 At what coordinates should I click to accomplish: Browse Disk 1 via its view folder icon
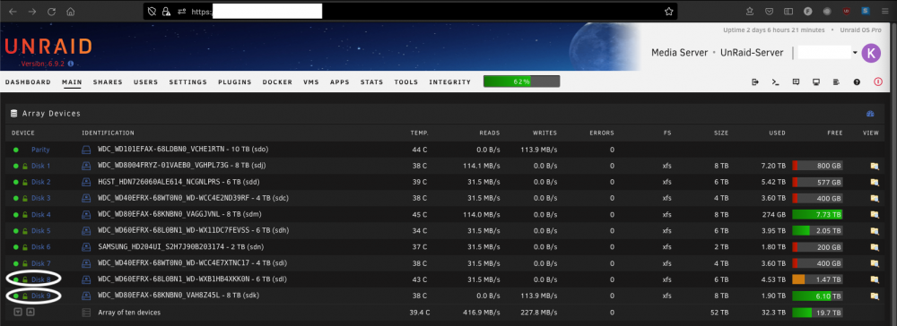click(x=874, y=167)
